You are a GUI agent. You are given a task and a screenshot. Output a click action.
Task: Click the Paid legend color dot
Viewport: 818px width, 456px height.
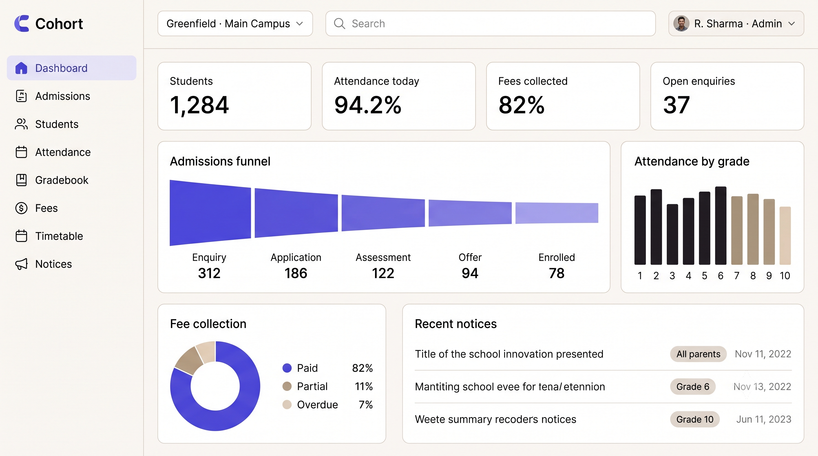[287, 368]
